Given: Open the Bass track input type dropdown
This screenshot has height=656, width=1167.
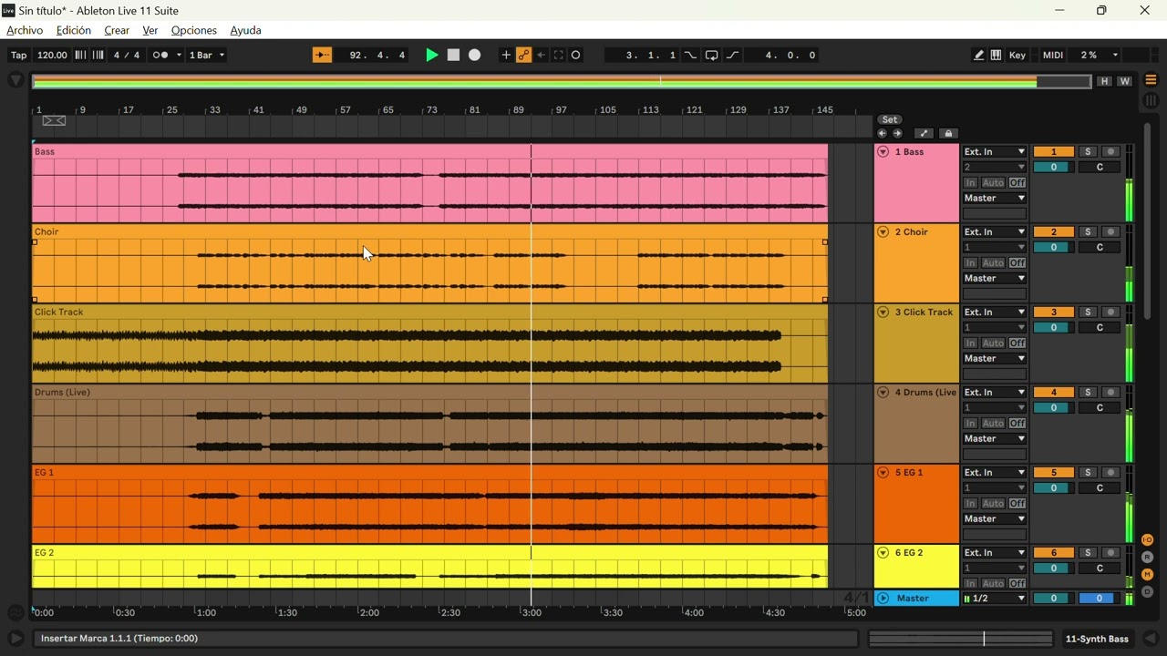Looking at the screenshot, I should click(995, 152).
